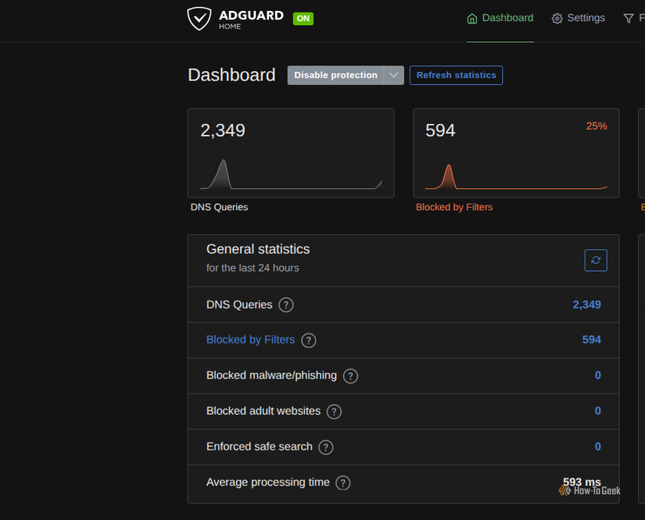645x520 pixels.
Task: Click the Filters funnel icon
Action: pyautogui.click(x=629, y=19)
